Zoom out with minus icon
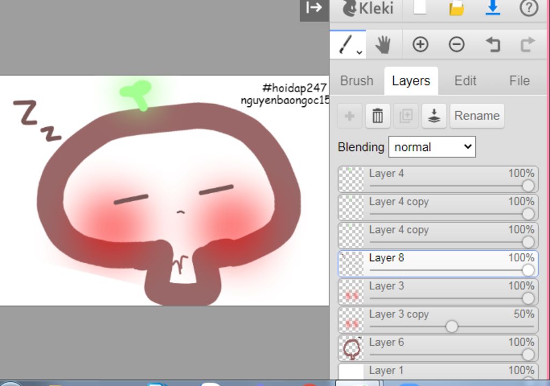The height and width of the screenshot is (386, 550). (x=457, y=45)
